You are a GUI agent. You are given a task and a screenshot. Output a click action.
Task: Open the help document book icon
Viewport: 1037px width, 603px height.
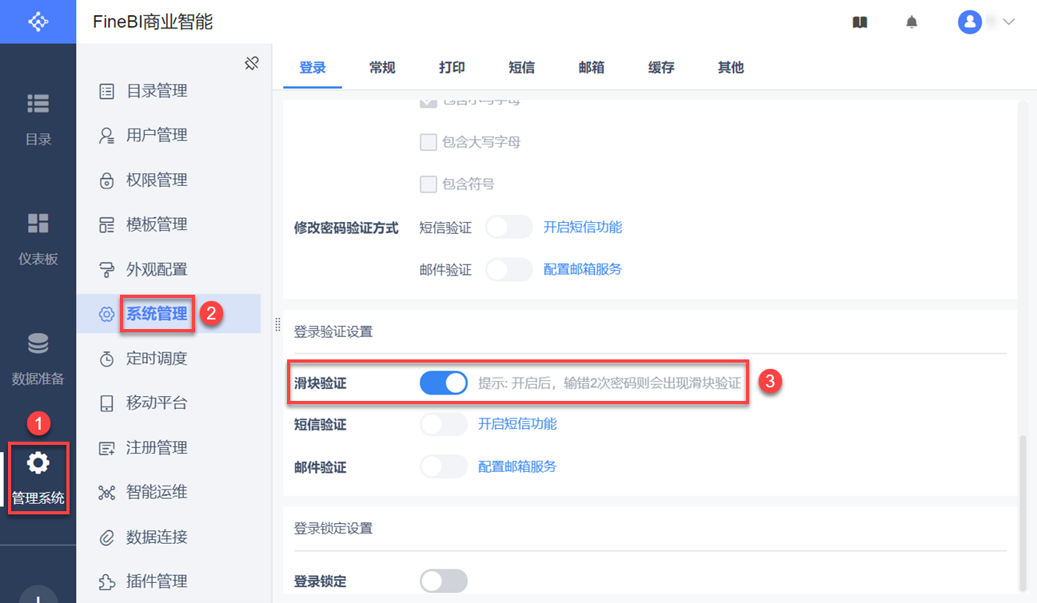pos(860,22)
